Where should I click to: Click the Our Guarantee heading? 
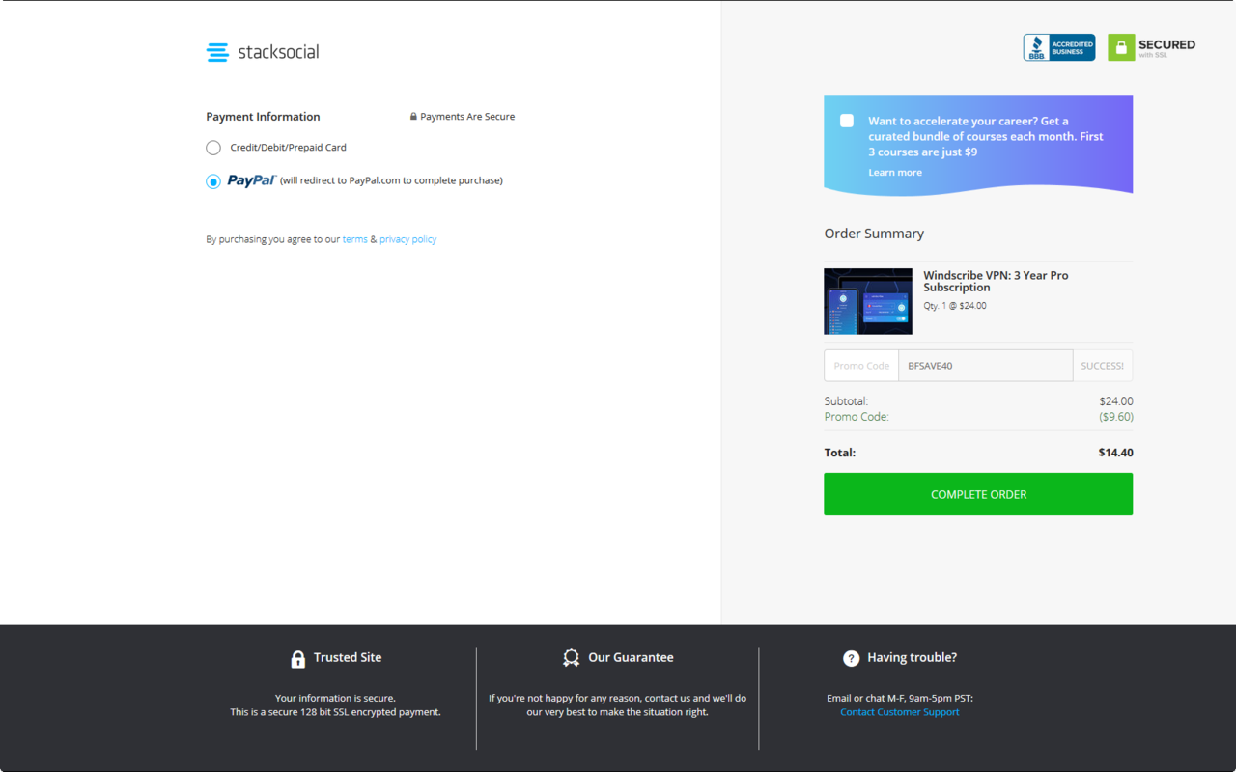tap(631, 657)
